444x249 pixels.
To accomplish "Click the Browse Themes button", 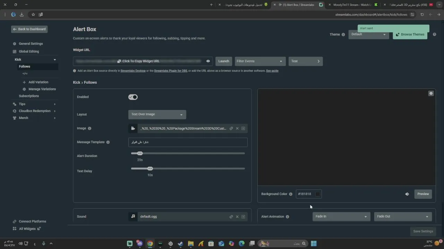I will click(x=410, y=35).
